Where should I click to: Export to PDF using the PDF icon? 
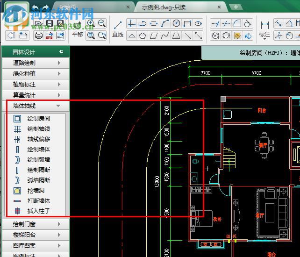tap(50, 36)
